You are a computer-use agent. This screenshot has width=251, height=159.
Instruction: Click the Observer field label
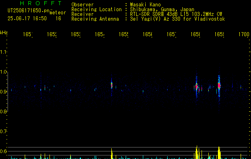[x=83, y=5]
